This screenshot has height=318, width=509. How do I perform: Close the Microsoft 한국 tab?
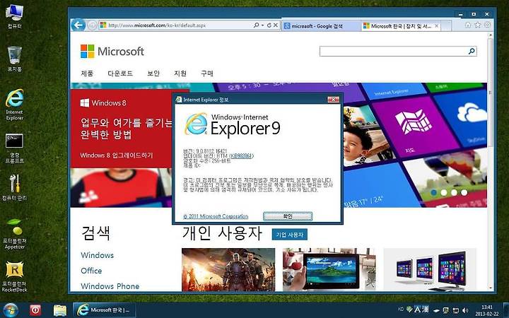tap(437, 25)
